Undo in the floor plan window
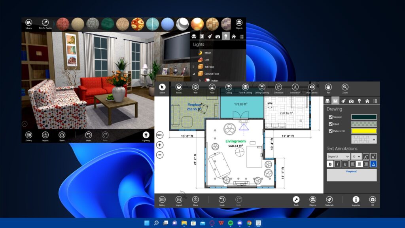The width and height of the screenshot is (405, 228). click(x=222, y=201)
